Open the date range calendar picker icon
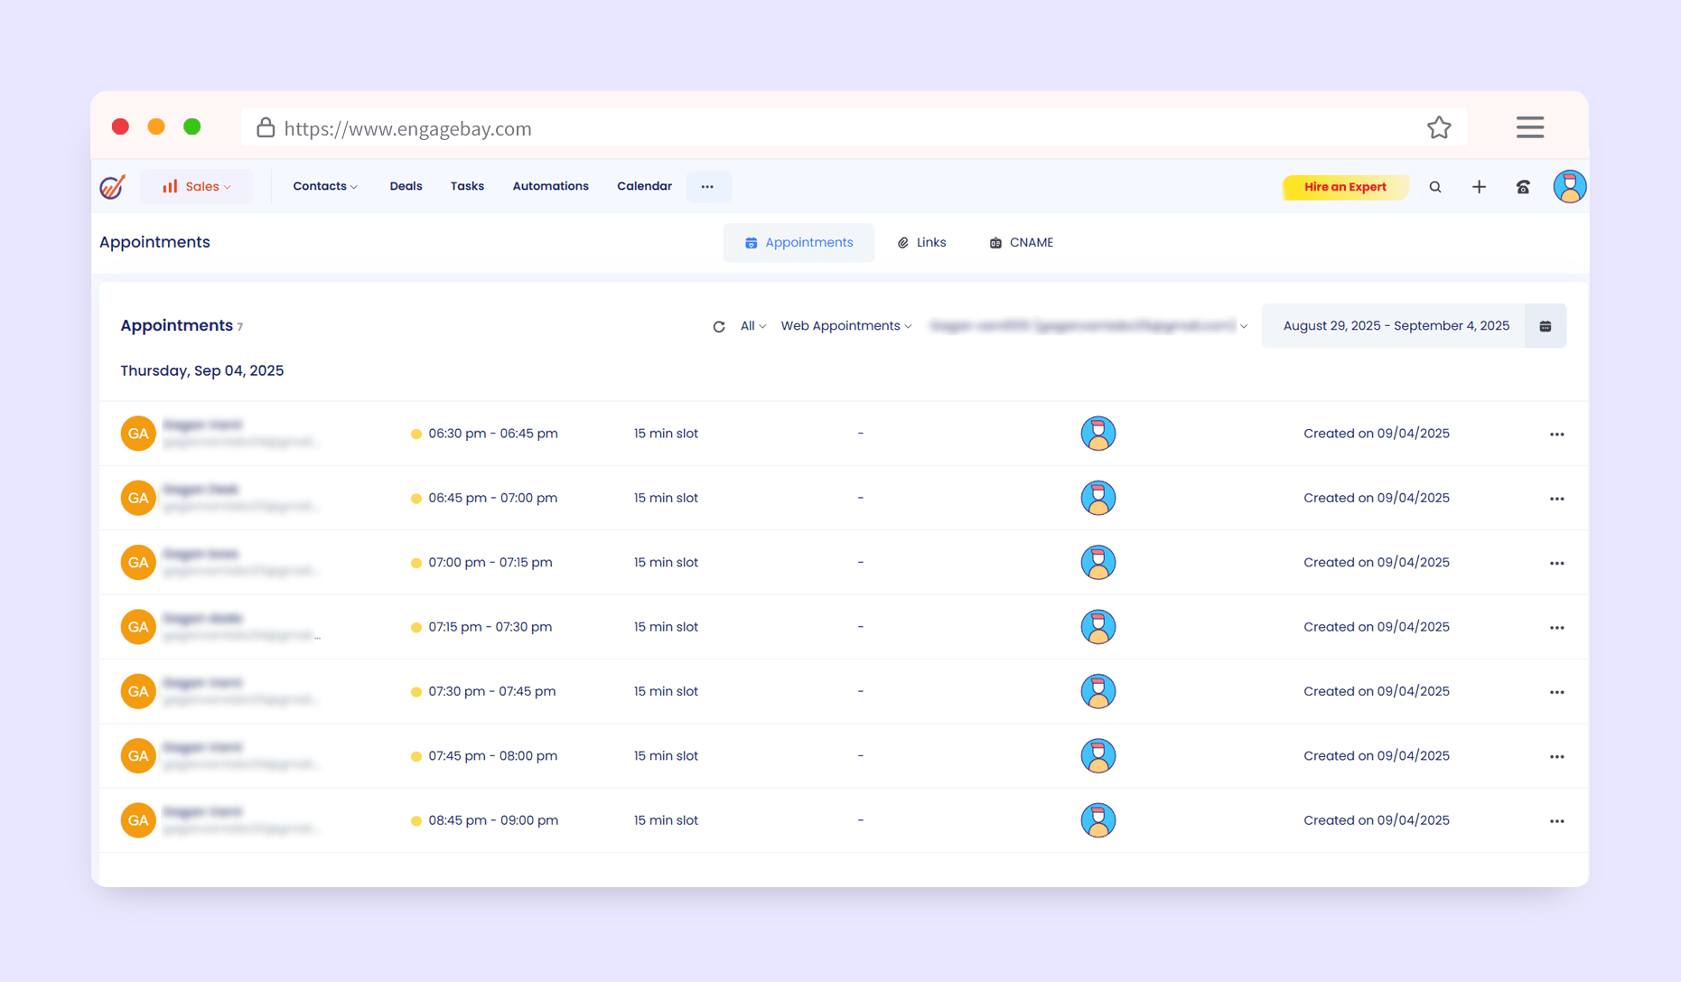1681x982 pixels. pyautogui.click(x=1545, y=326)
